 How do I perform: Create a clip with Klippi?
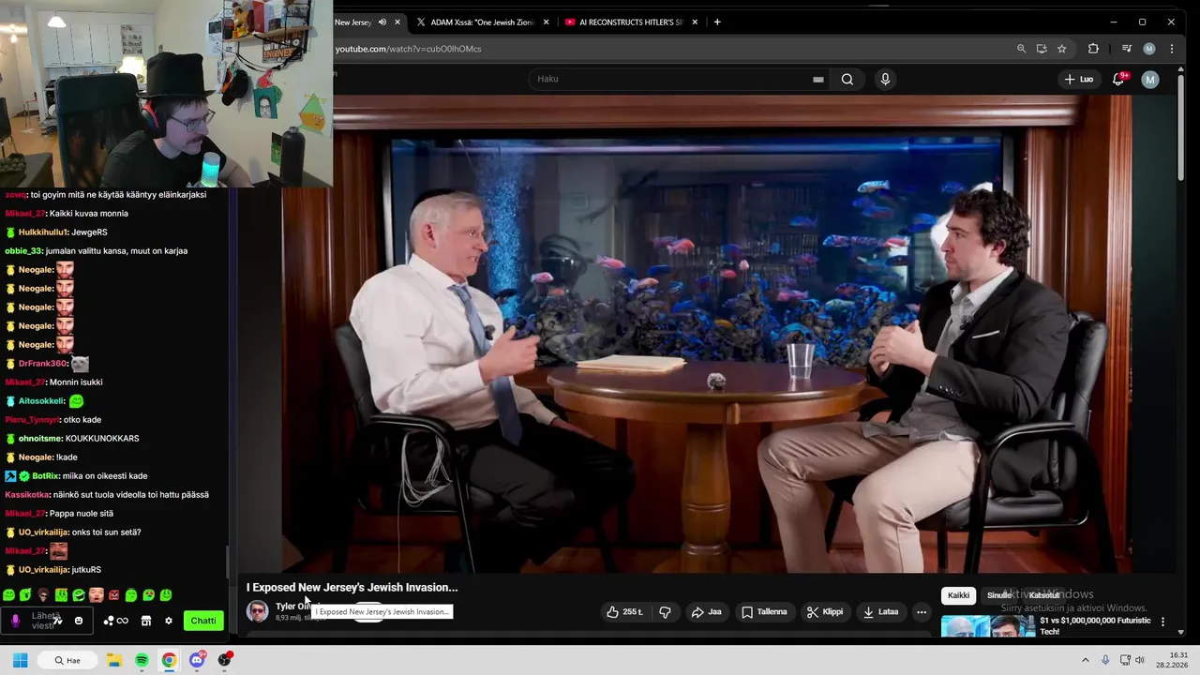[825, 612]
